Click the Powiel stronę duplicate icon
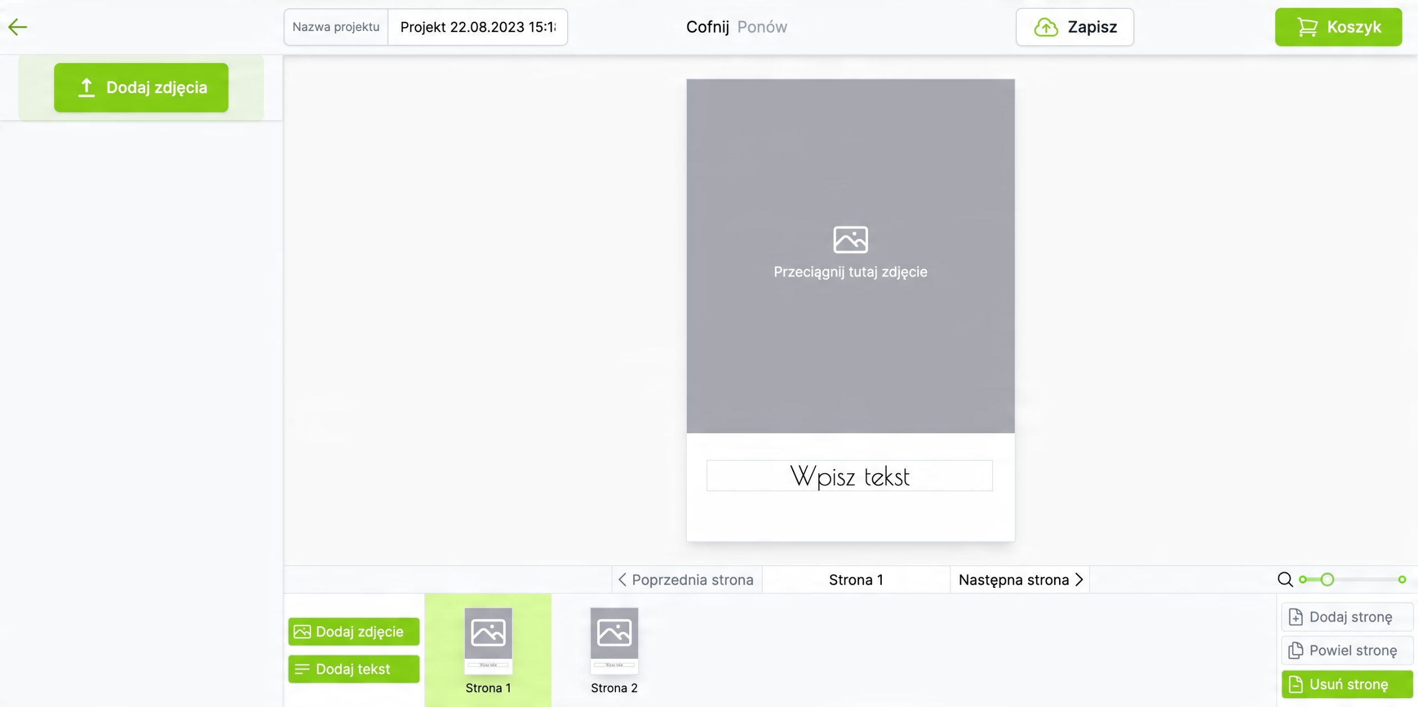This screenshot has height=707, width=1418. click(x=1296, y=650)
